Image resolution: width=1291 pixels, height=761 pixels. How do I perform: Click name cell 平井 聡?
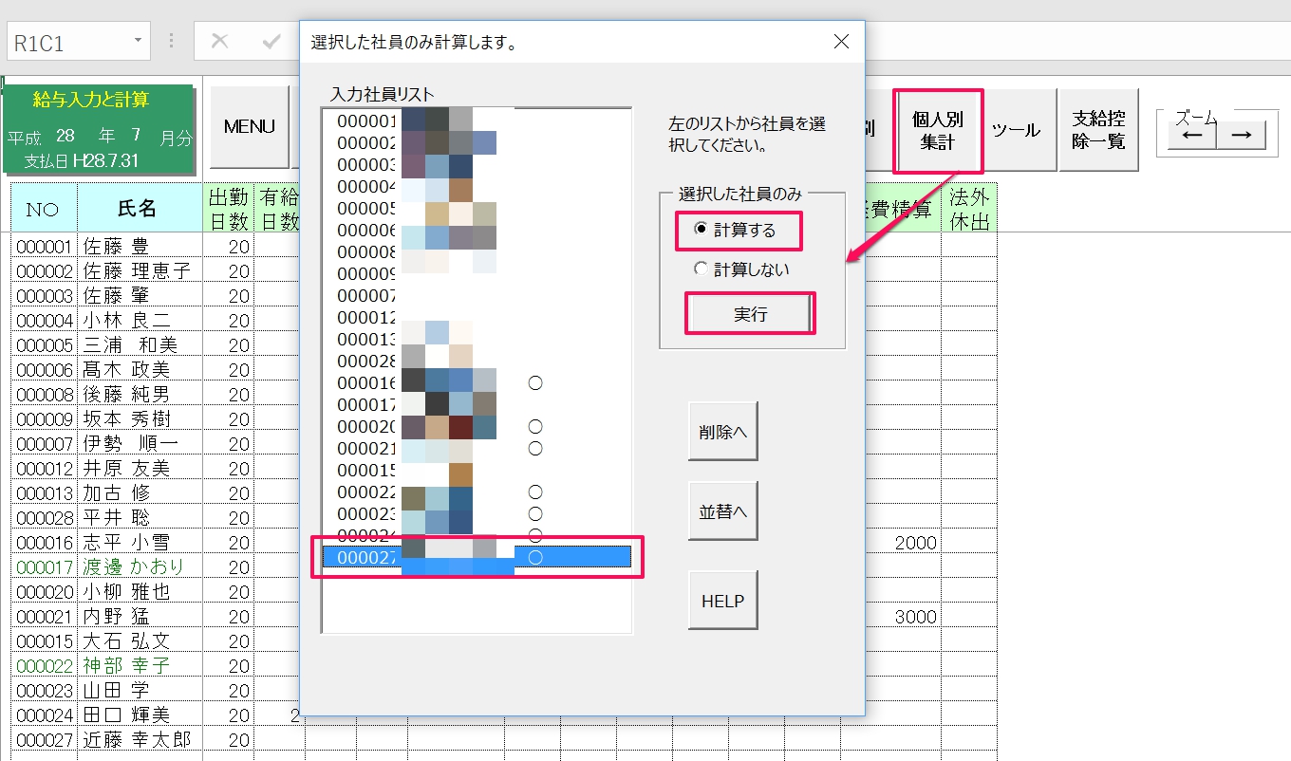pos(140,517)
